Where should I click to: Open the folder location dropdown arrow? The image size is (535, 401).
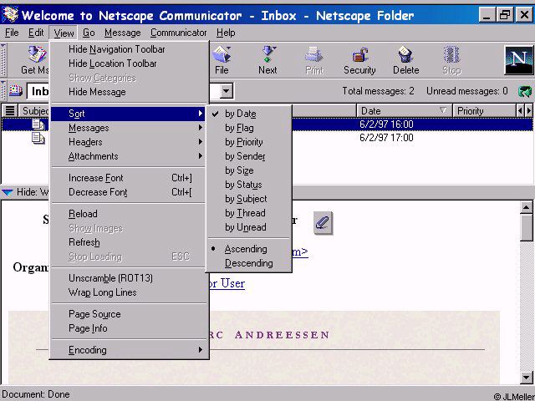226,91
